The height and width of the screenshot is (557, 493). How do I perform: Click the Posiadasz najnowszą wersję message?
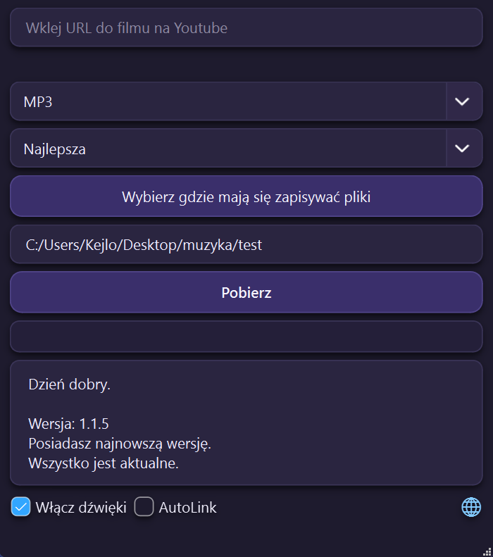(x=120, y=444)
